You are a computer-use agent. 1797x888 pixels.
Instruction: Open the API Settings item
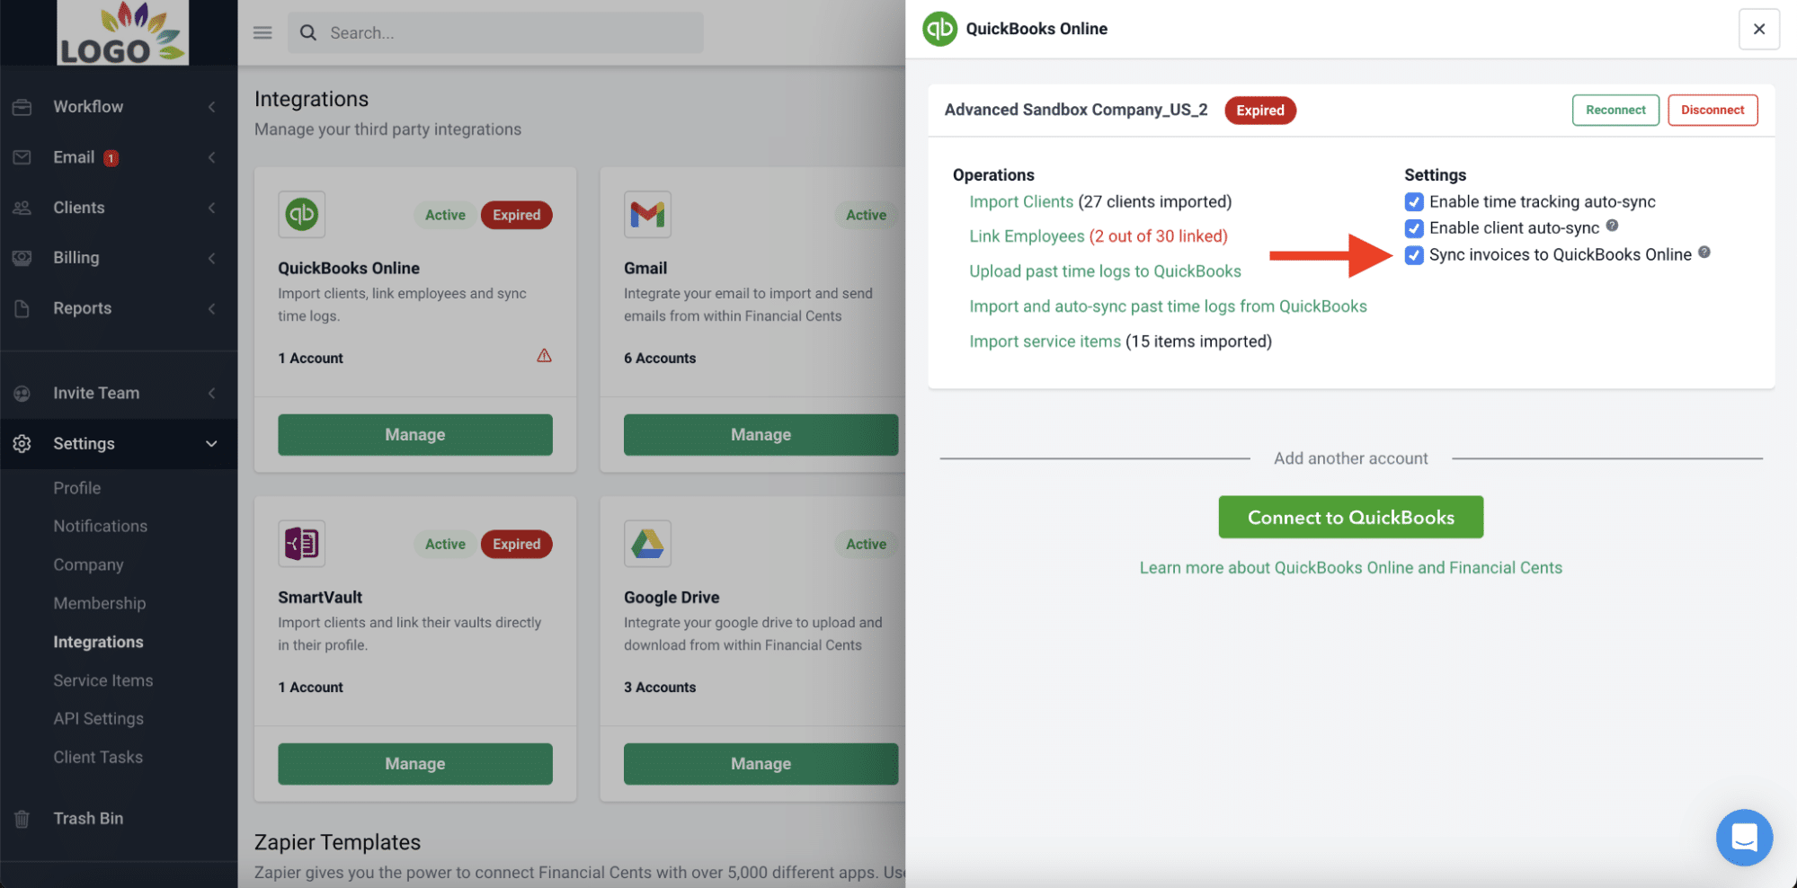click(x=98, y=719)
